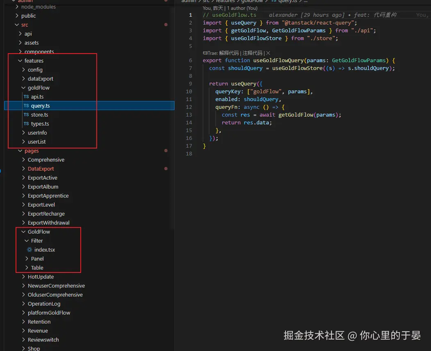Click line number 18 in the gutter
The width and height of the screenshot is (431, 351).
tap(189, 154)
